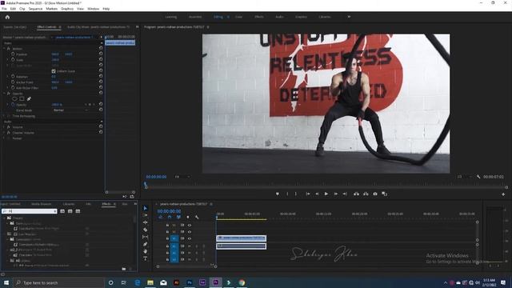Viewport: 512px width, 288px height.
Task: Reset the Position parameter
Action: pos(101,54)
